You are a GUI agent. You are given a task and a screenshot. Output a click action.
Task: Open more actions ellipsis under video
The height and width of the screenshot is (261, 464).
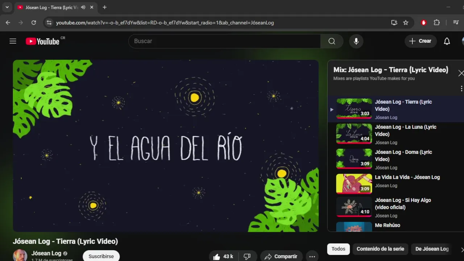(312, 256)
